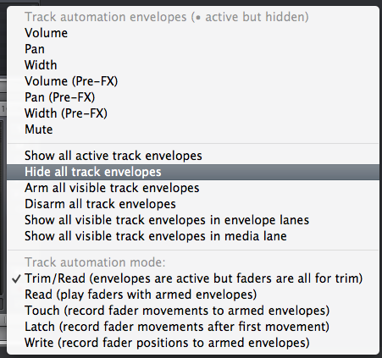Viewport: 382px width, 358px height.
Task: Select the Width envelope option
Action: (193, 65)
